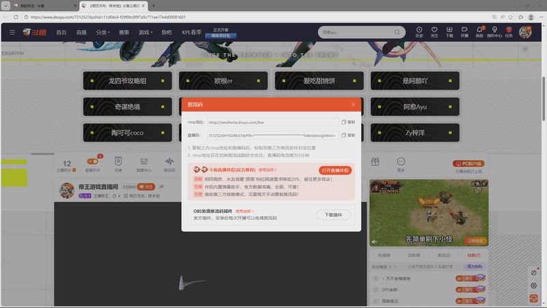The height and width of the screenshot is (308, 547).
Task: Bookmark page with the browser star icon
Action: (511, 16)
